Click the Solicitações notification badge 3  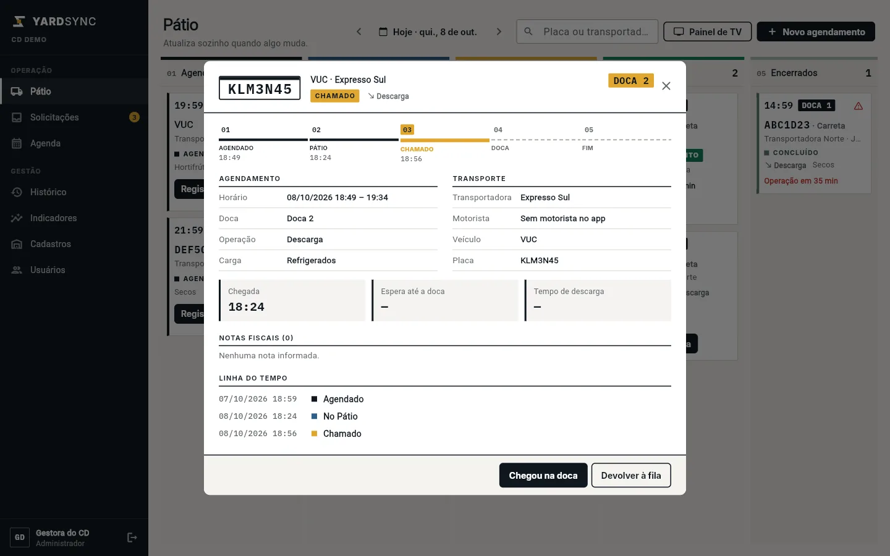[134, 117]
